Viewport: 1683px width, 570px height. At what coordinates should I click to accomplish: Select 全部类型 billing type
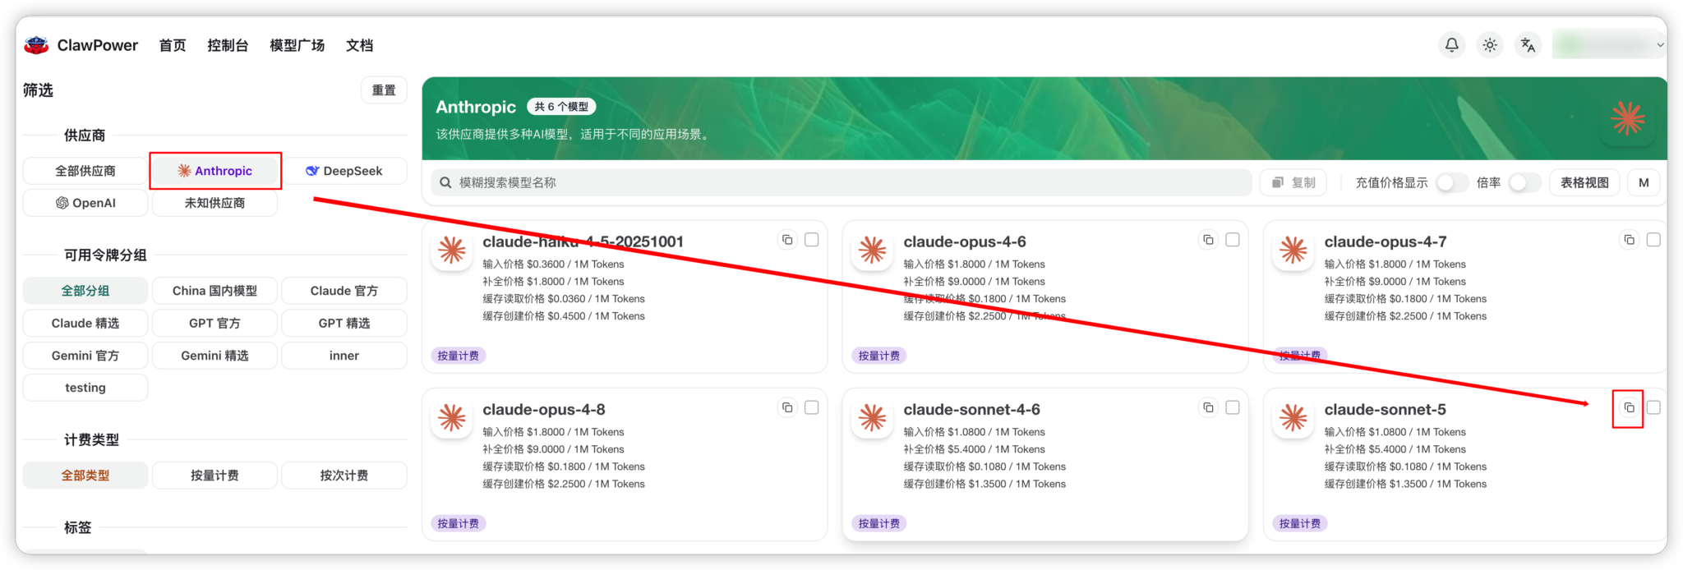pyautogui.click(x=85, y=476)
